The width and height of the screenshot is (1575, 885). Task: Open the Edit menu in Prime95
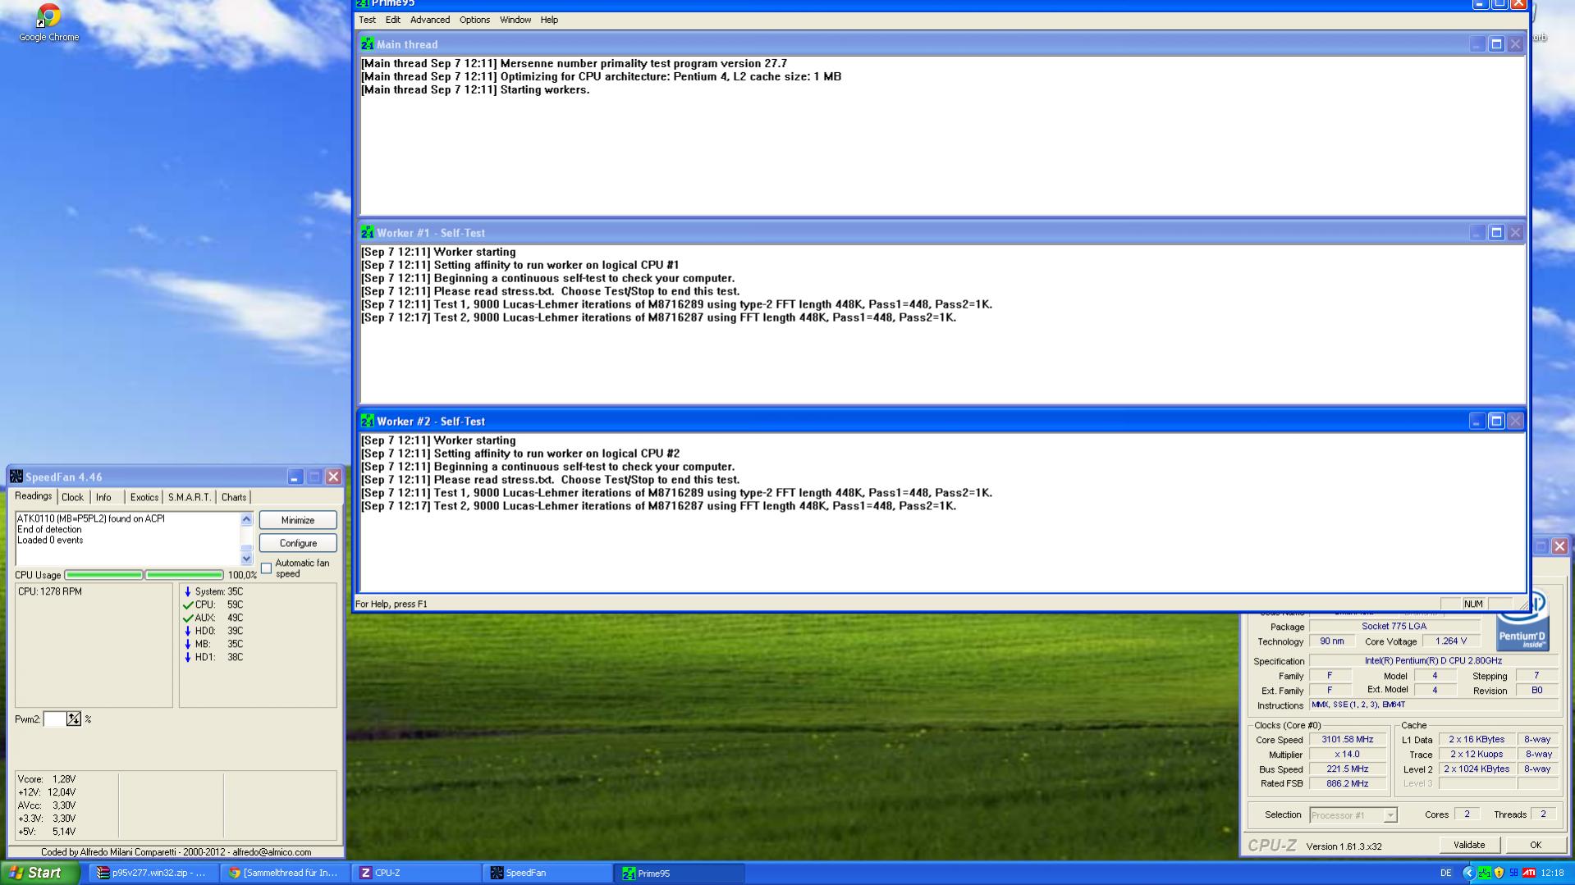click(393, 20)
